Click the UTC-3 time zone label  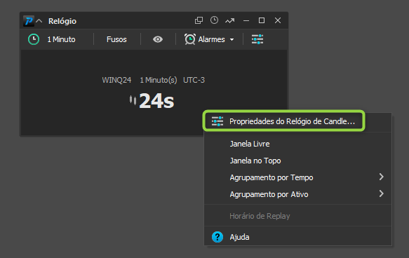(194, 80)
